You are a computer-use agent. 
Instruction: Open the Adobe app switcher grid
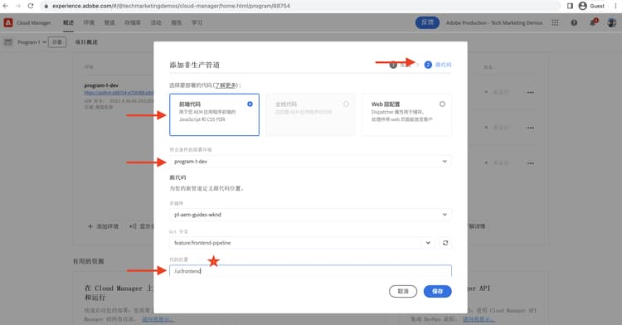pyautogui.click(x=555, y=22)
